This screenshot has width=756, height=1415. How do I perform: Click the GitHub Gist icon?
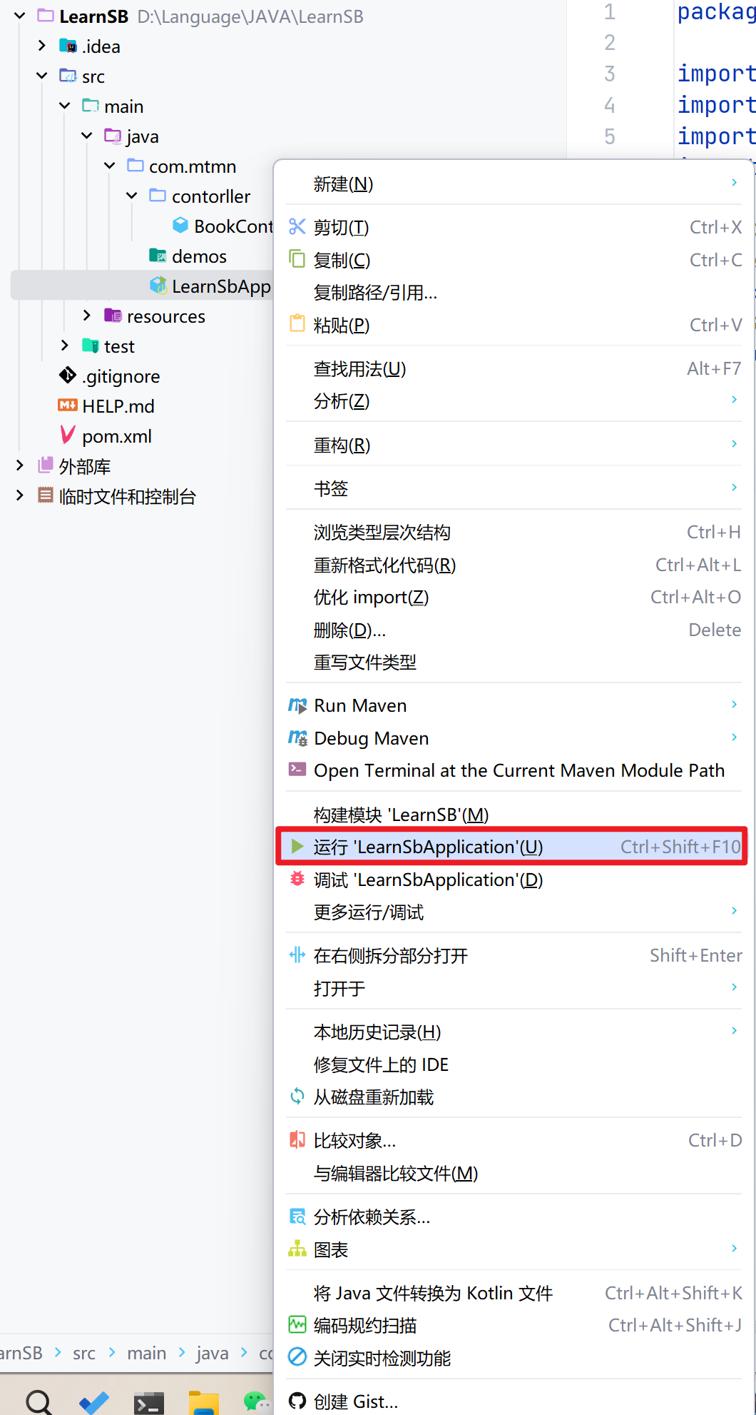[297, 1401]
